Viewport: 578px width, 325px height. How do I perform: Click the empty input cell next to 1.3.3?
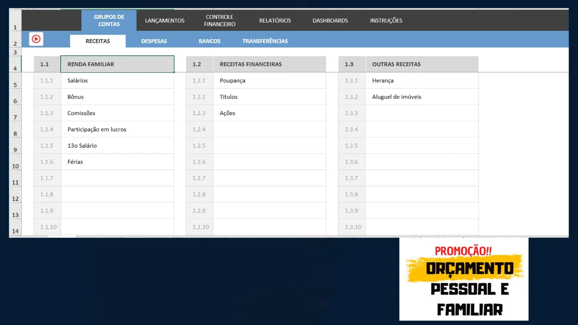[x=422, y=113]
